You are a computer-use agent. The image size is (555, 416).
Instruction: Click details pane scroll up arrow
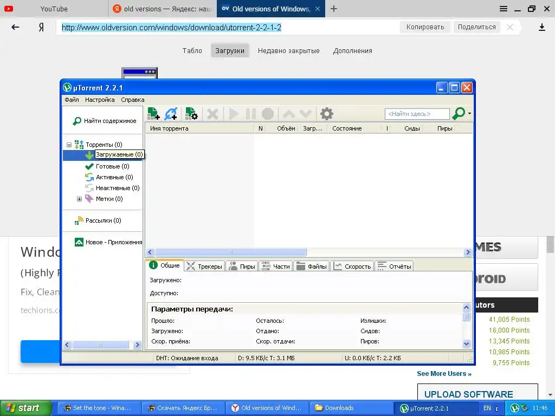coord(466,308)
